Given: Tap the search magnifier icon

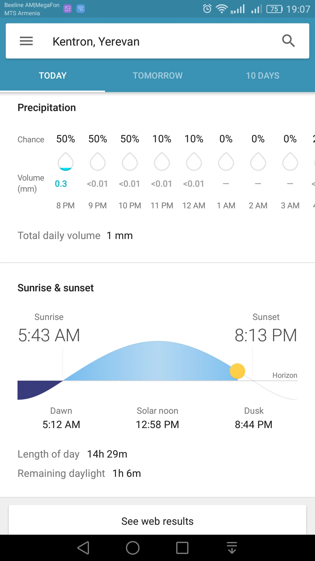Looking at the screenshot, I should point(288,41).
